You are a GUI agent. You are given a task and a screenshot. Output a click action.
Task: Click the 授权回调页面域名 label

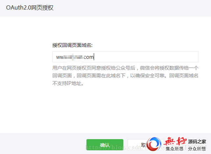click(72, 45)
